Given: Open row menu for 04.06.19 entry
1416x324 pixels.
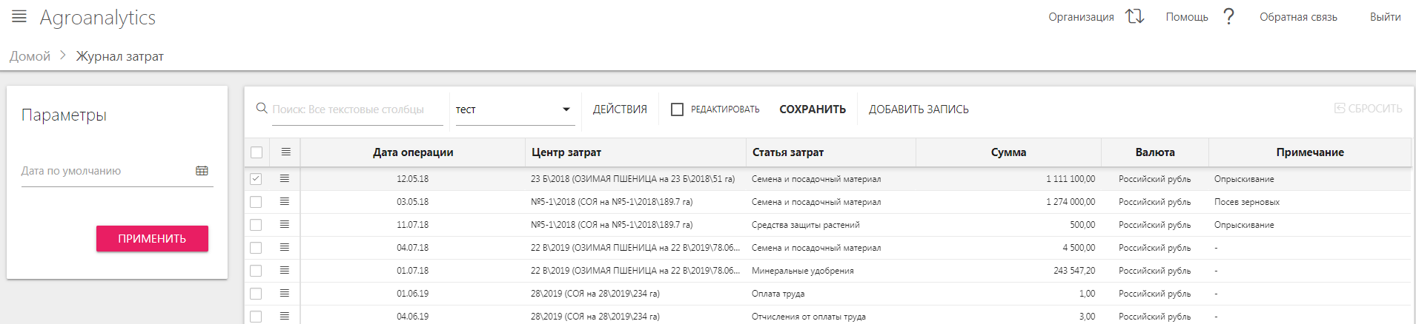Looking at the screenshot, I should [x=285, y=316].
